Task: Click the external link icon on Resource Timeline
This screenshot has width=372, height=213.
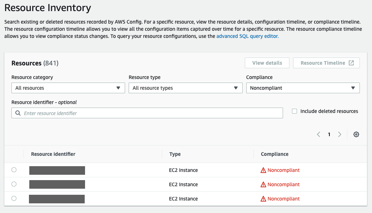Action: pyautogui.click(x=352, y=63)
